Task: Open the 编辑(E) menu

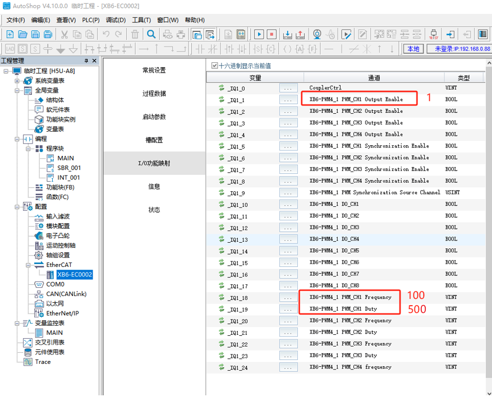Action: click(x=41, y=20)
